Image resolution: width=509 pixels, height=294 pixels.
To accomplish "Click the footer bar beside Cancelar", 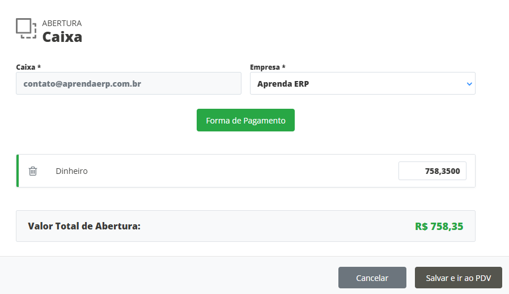I will click(x=170, y=276).
